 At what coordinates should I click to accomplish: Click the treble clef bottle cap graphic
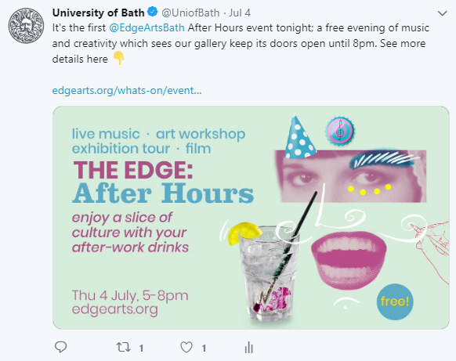coord(340,131)
